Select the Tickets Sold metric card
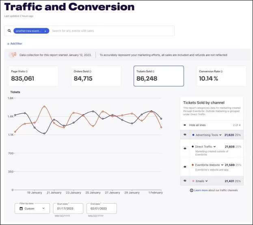 point(158,76)
